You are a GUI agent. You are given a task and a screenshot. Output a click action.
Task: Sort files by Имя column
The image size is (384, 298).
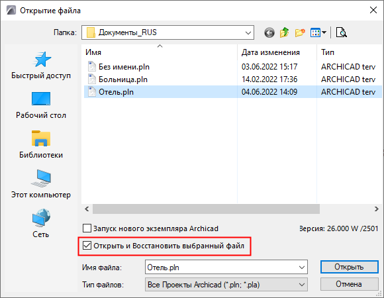[x=93, y=52]
